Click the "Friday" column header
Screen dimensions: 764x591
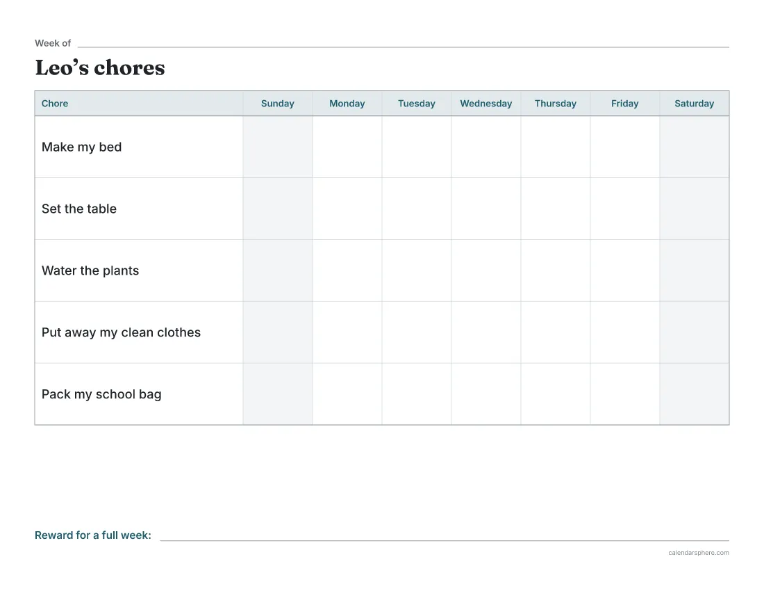pyautogui.click(x=624, y=104)
